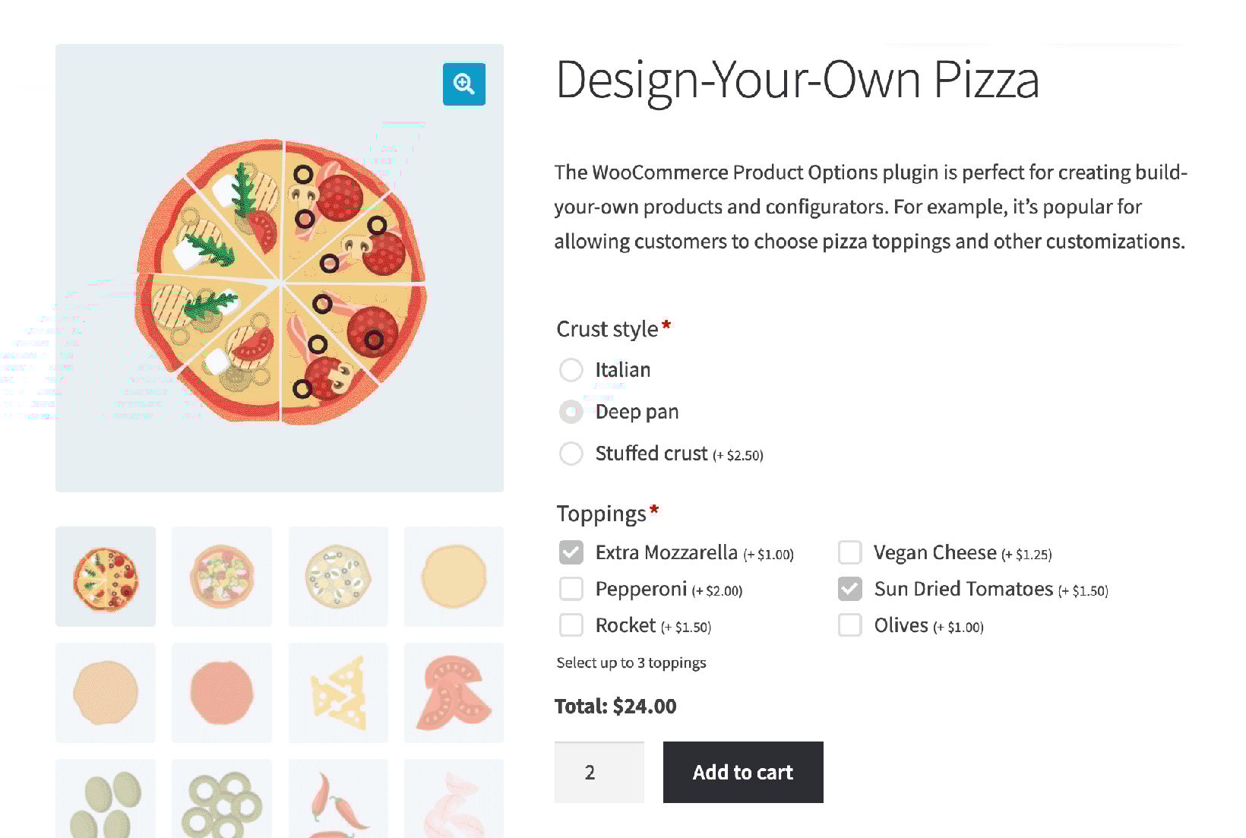Pick the Stuffed crust radio option
This screenshot has height=838, width=1246.
point(571,454)
